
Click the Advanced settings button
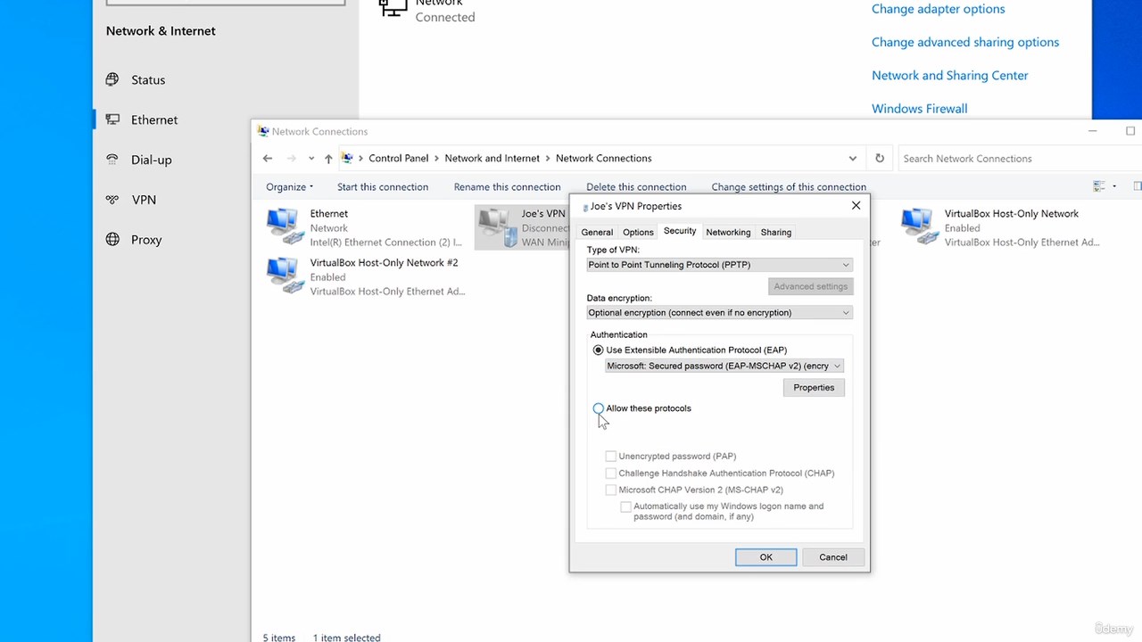(x=811, y=286)
